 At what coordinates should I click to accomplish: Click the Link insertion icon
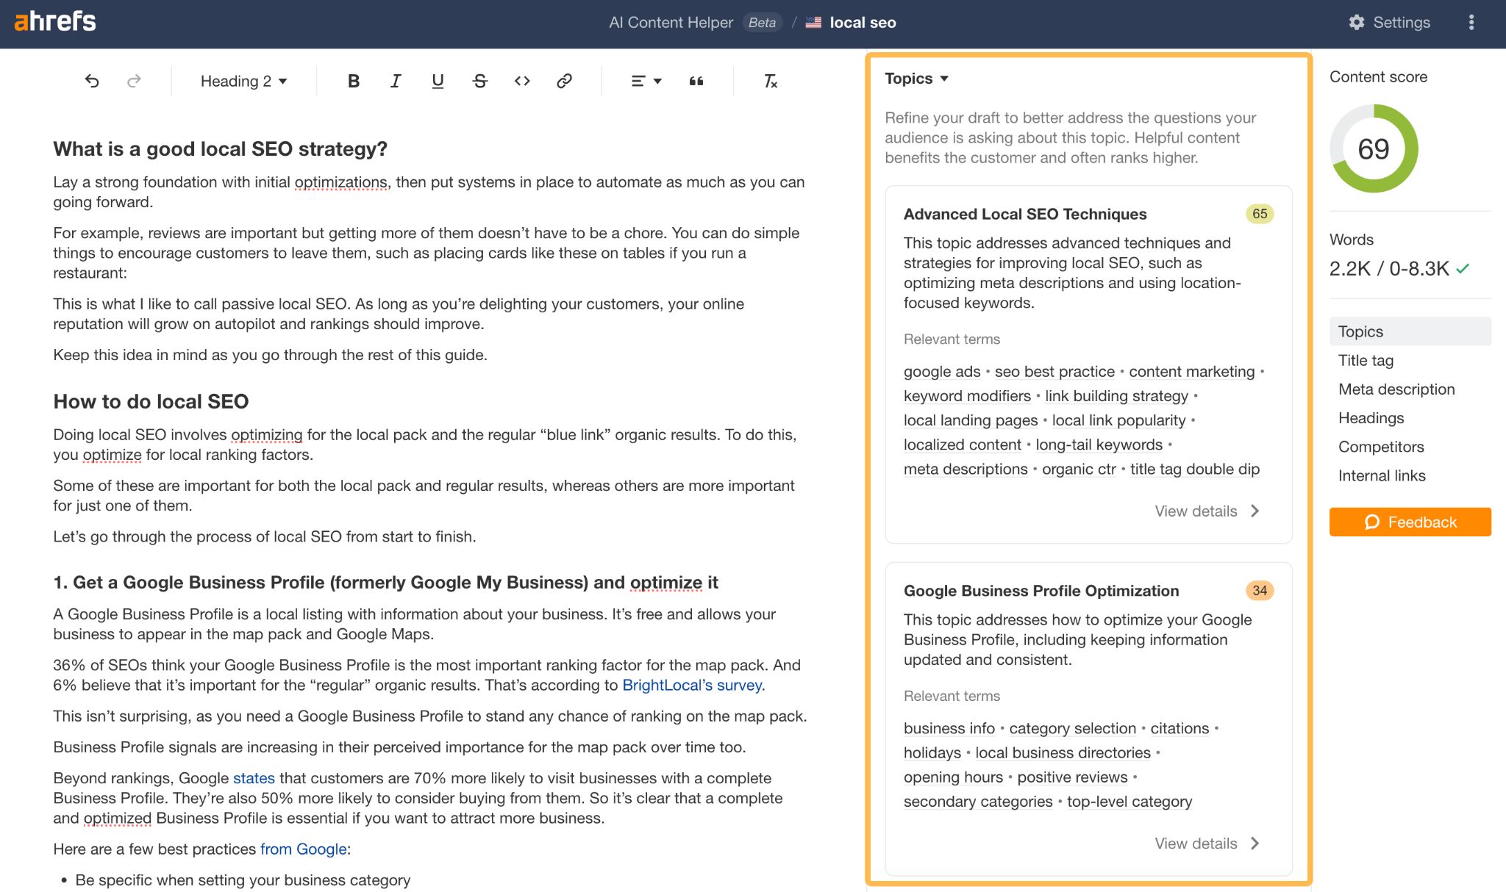[563, 79]
